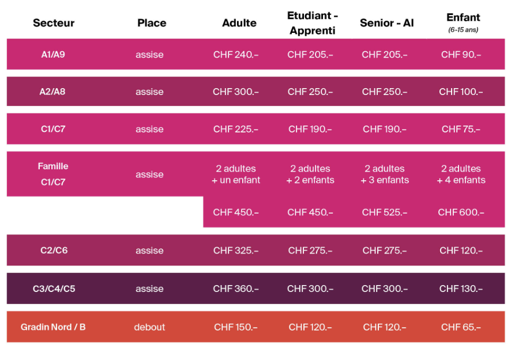Click the Senior - AI header
511x349 pixels.
386,24
